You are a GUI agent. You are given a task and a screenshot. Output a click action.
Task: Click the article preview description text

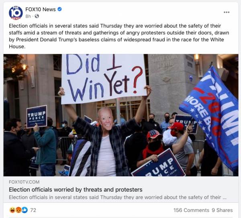(118, 197)
